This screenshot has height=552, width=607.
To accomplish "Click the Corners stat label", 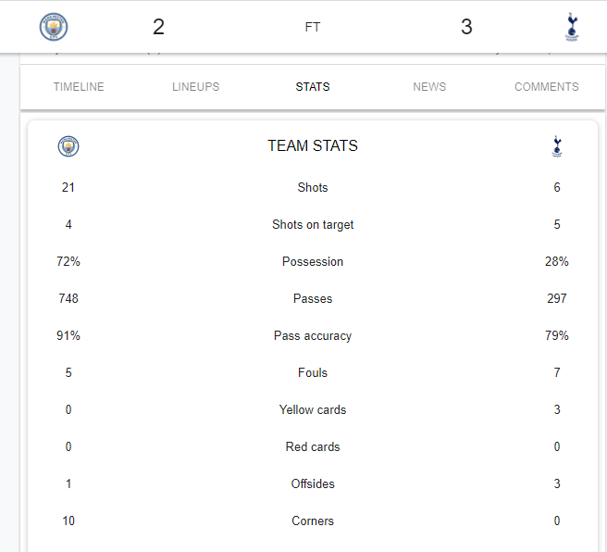I will [x=313, y=521].
